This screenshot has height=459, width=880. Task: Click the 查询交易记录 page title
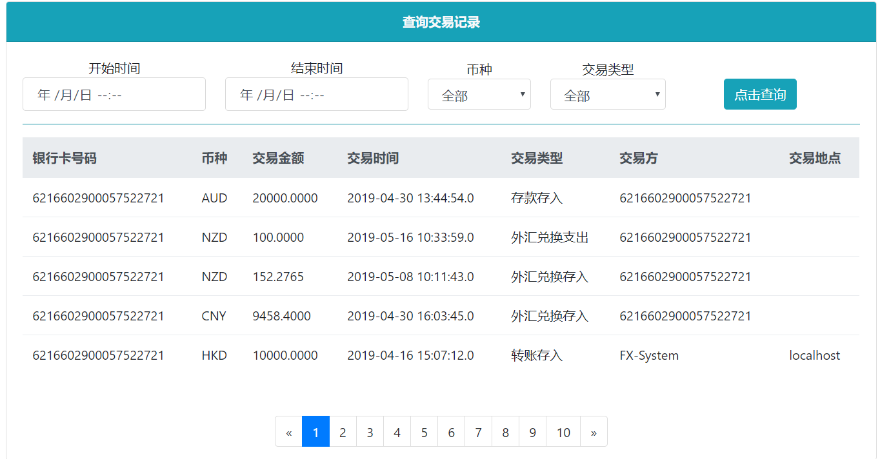[441, 23]
